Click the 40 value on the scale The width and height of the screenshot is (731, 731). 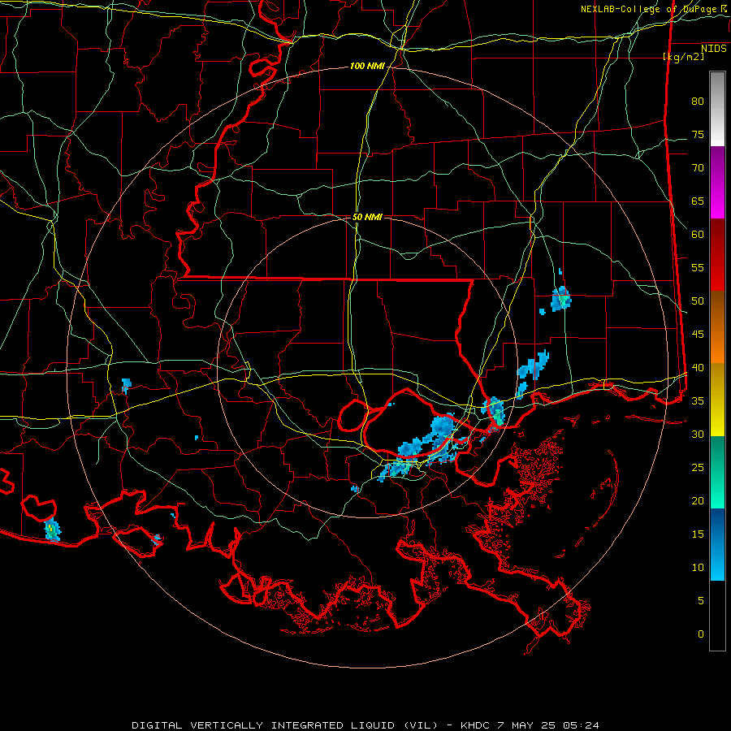(x=698, y=367)
